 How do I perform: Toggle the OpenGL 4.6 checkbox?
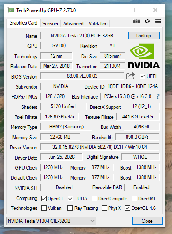127,208
